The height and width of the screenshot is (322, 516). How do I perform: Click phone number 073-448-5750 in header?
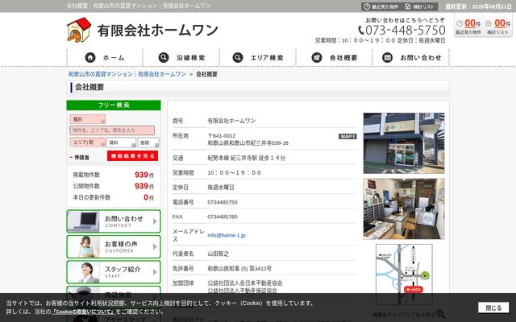pos(405,31)
